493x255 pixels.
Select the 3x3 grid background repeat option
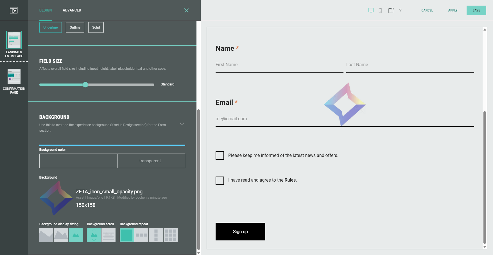coord(170,235)
